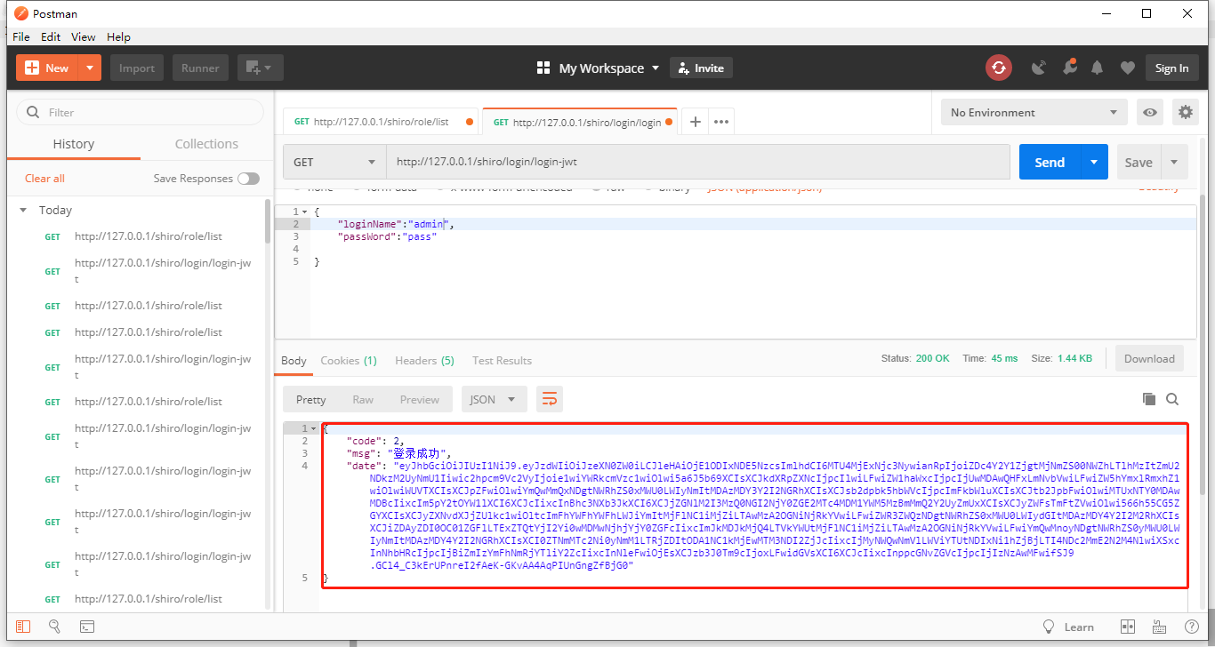This screenshot has width=1215, height=647.
Task: Click the Invite button
Action: click(x=700, y=68)
